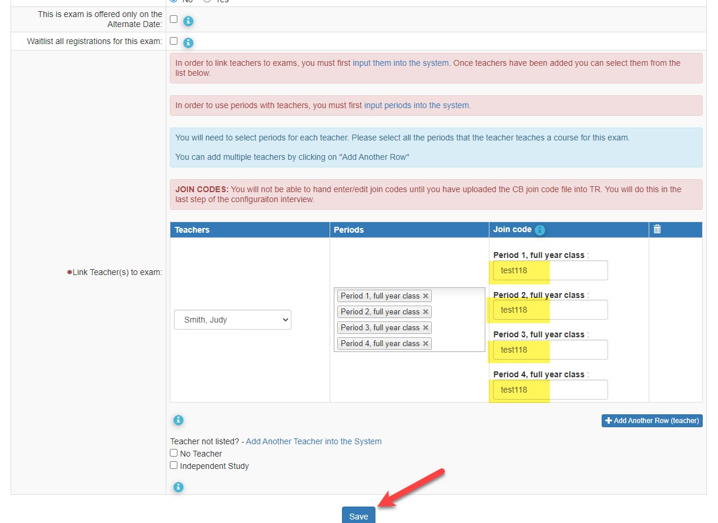Image resolution: width=718 pixels, height=523 pixels.
Task: Click info icon beside Waitlist registrations checkbox
Action: (188, 42)
